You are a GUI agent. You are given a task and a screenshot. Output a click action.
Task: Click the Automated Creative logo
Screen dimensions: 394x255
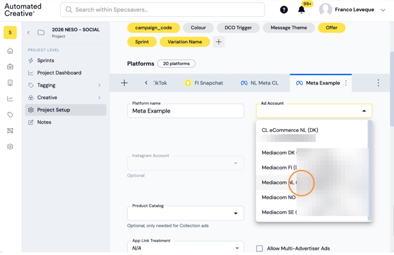click(23, 10)
